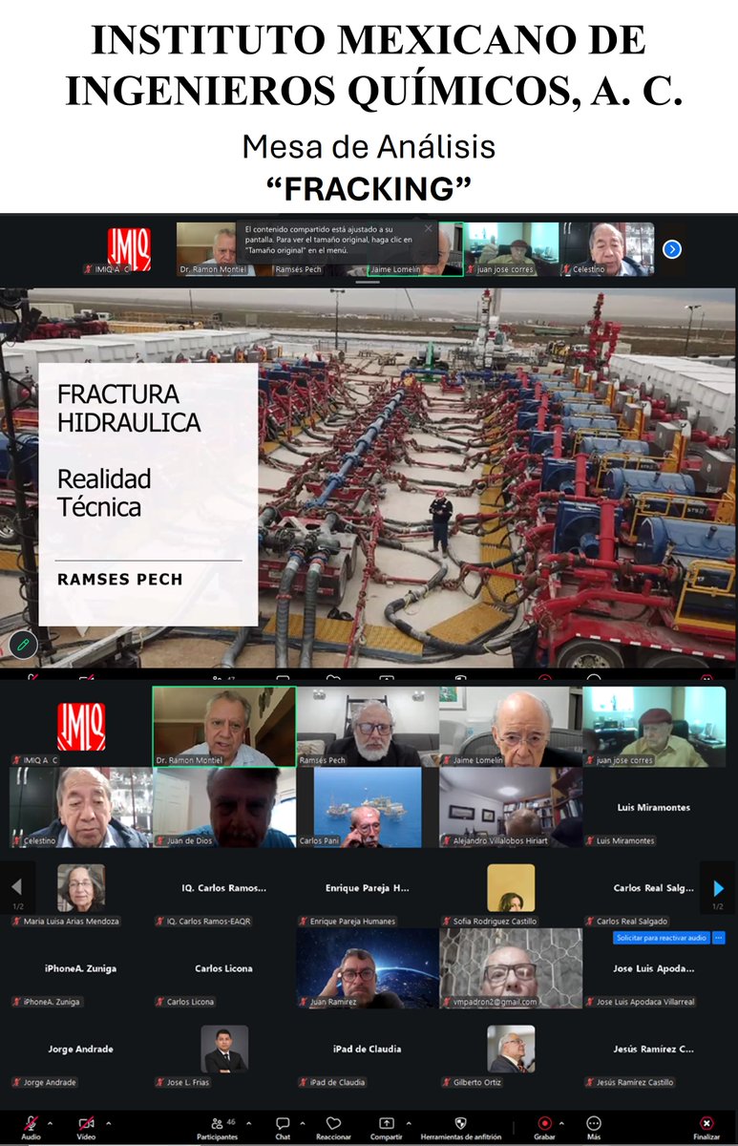Start camera with the Video icon
738x1146 pixels.
tap(86, 1123)
